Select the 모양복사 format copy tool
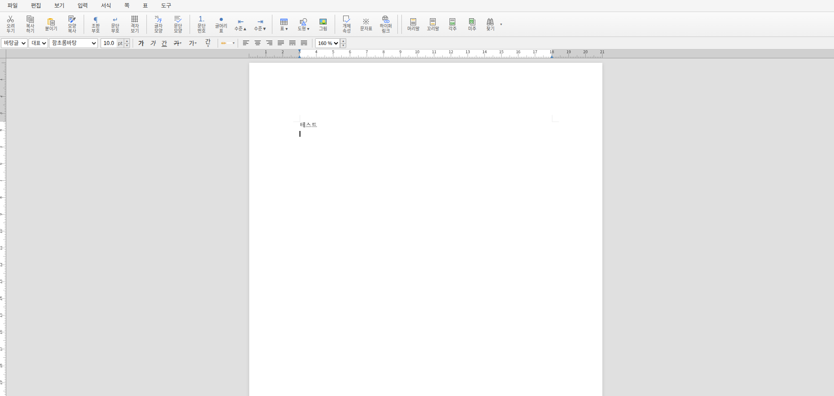 pos(72,24)
